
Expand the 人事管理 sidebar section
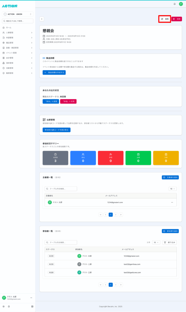[18, 33]
